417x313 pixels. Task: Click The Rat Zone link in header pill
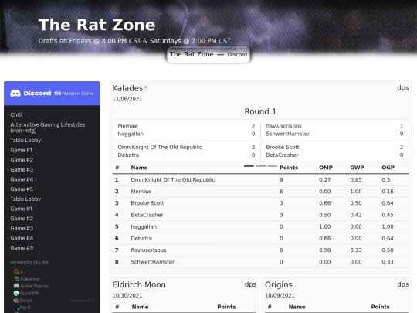click(x=192, y=54)
